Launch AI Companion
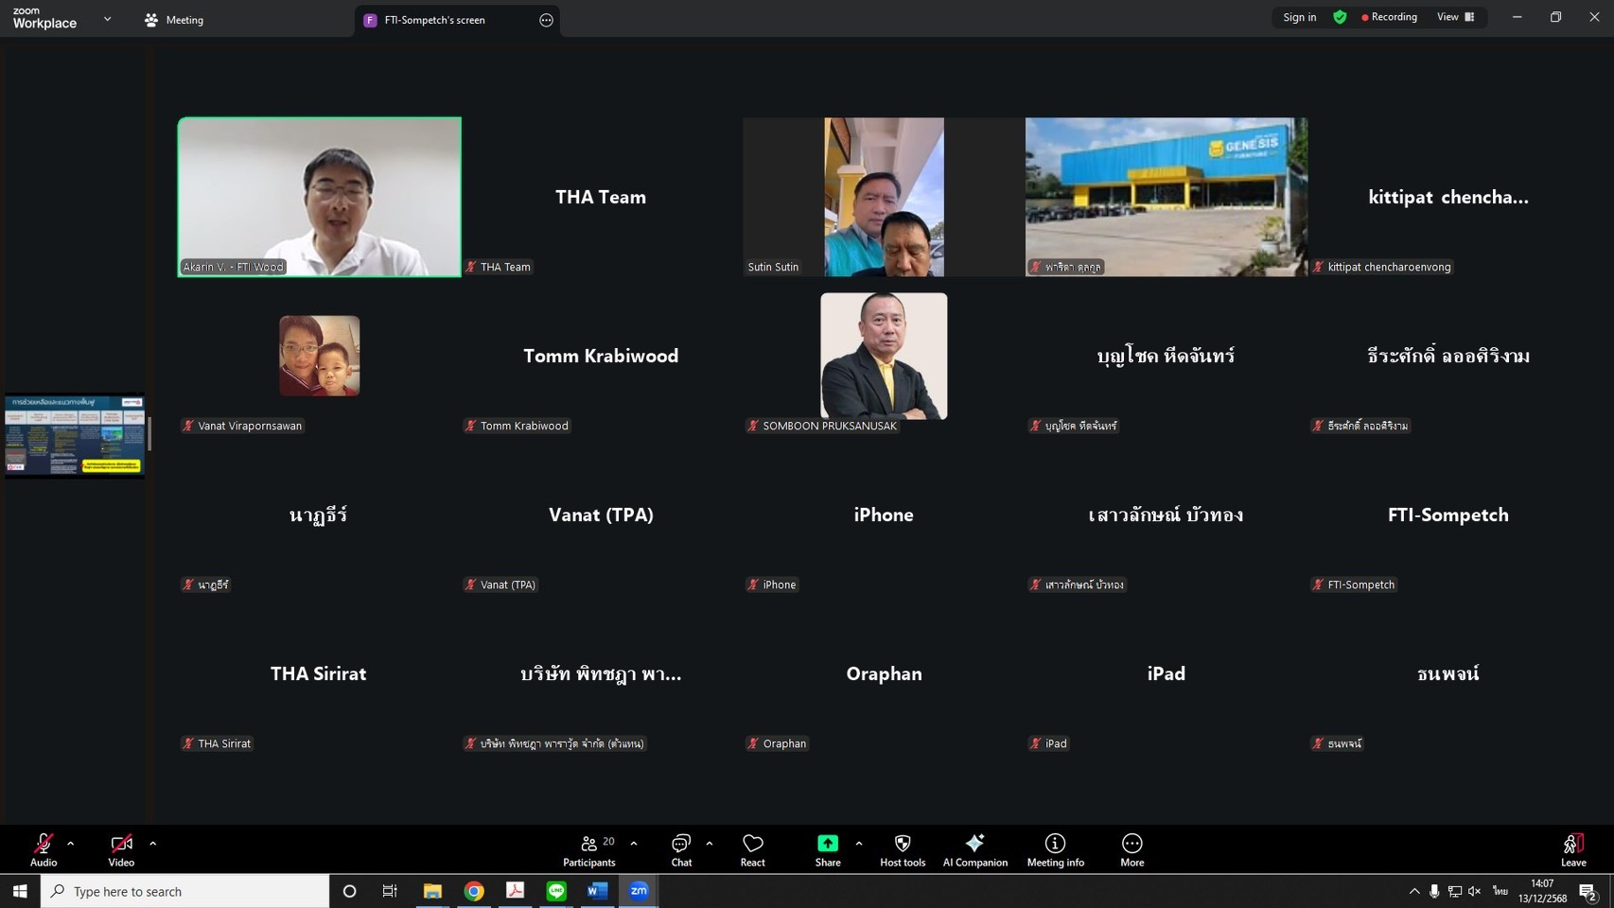Screen dimensions: 1614x908 coord(974,849)
